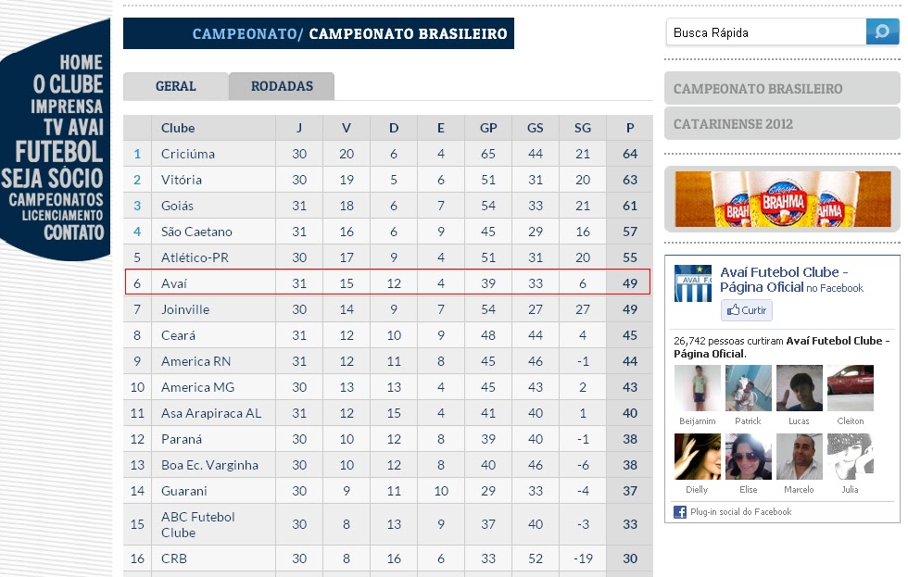Click the Avaí club crest logo
Image resolution: width=908 pixels, height=577 pixels.
tap(693, 283)
